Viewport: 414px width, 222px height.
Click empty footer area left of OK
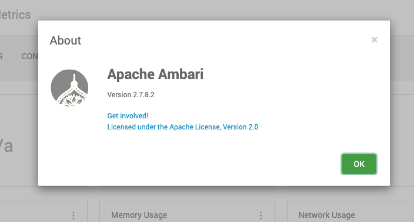pyautogui.click(x=185, y=164)
